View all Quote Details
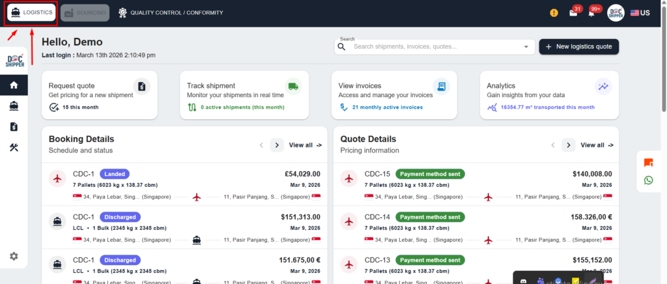The height and width of the screenshot is (284, 667). [x=597, y=145]
